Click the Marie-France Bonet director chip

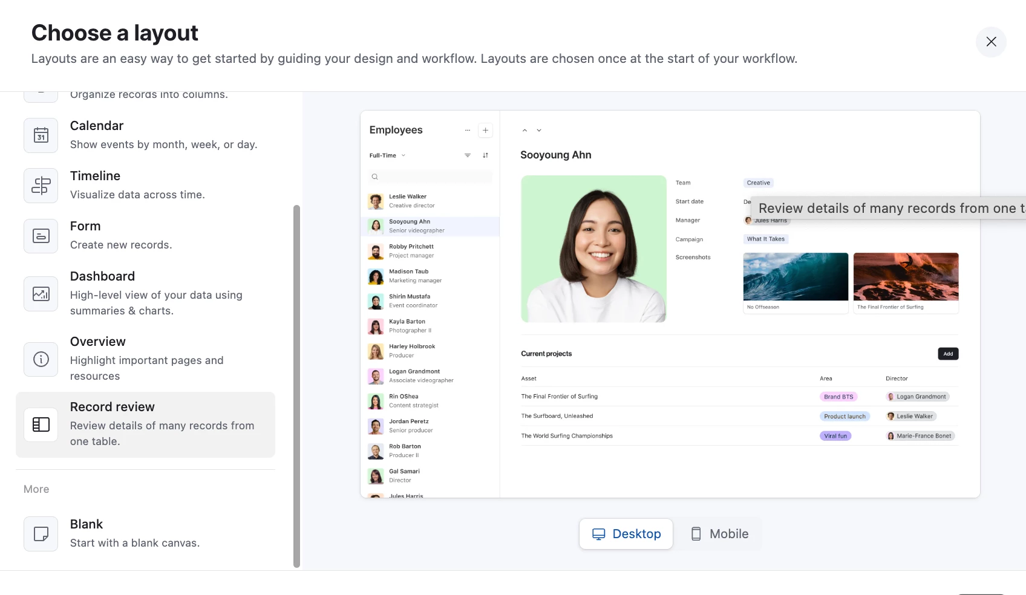920,436
